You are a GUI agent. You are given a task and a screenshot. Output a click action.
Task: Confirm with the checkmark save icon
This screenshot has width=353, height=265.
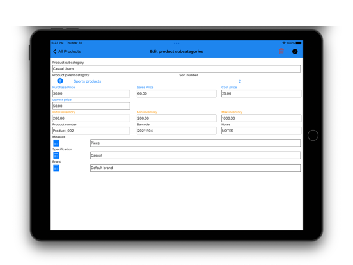point(295,52)
